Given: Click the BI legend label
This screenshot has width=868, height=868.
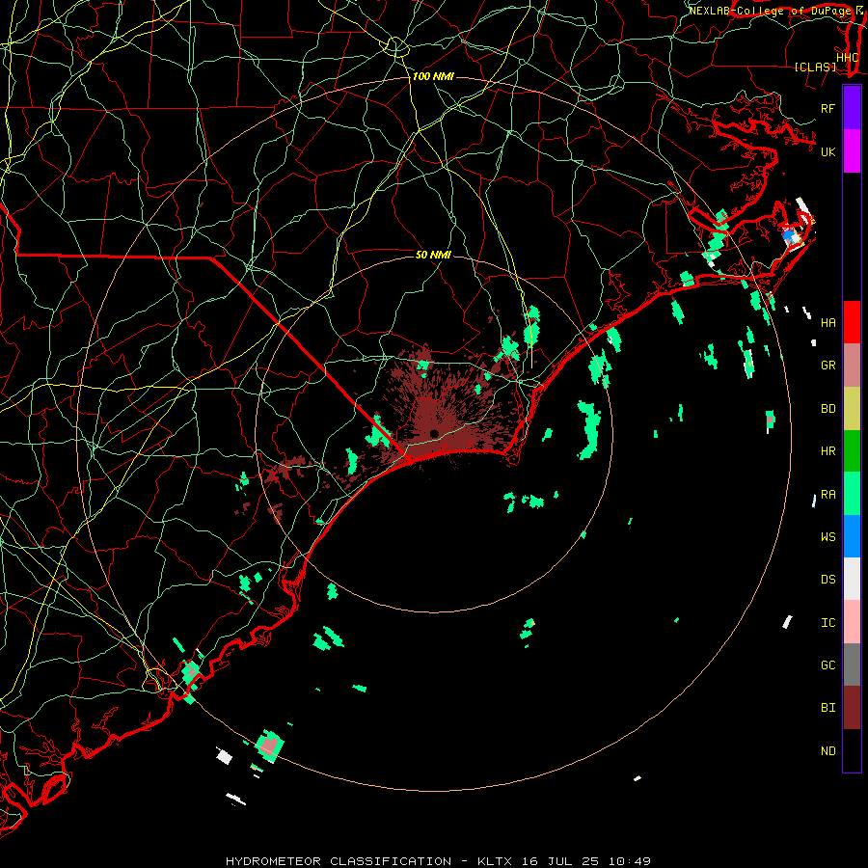Looking at the screenshot, I should 827,708.
